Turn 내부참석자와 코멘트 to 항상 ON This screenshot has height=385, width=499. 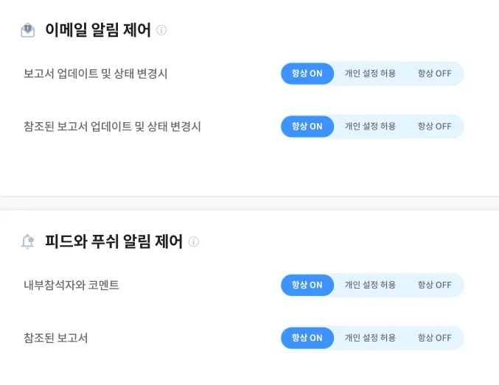point(307,285)
